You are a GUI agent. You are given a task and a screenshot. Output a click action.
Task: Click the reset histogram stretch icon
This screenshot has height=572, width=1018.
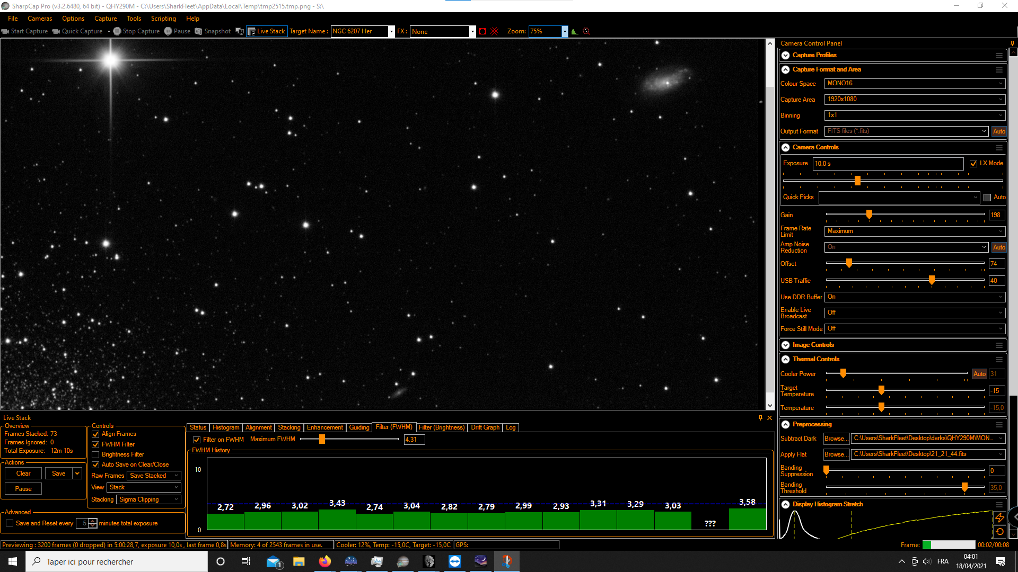999,532
